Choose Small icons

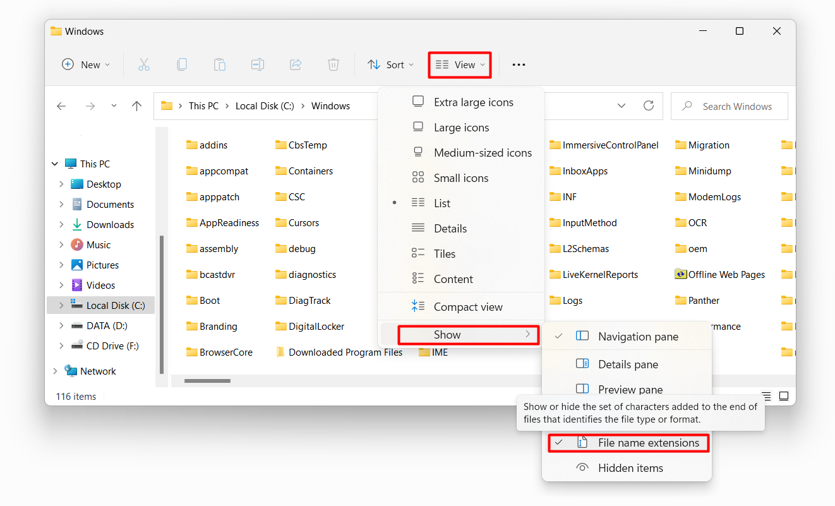pyautogui.click(x=461, y=178)
